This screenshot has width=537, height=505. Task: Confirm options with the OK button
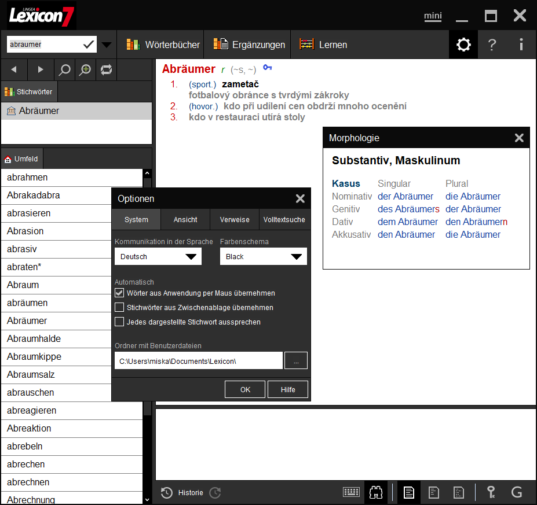tap(244, 389)
